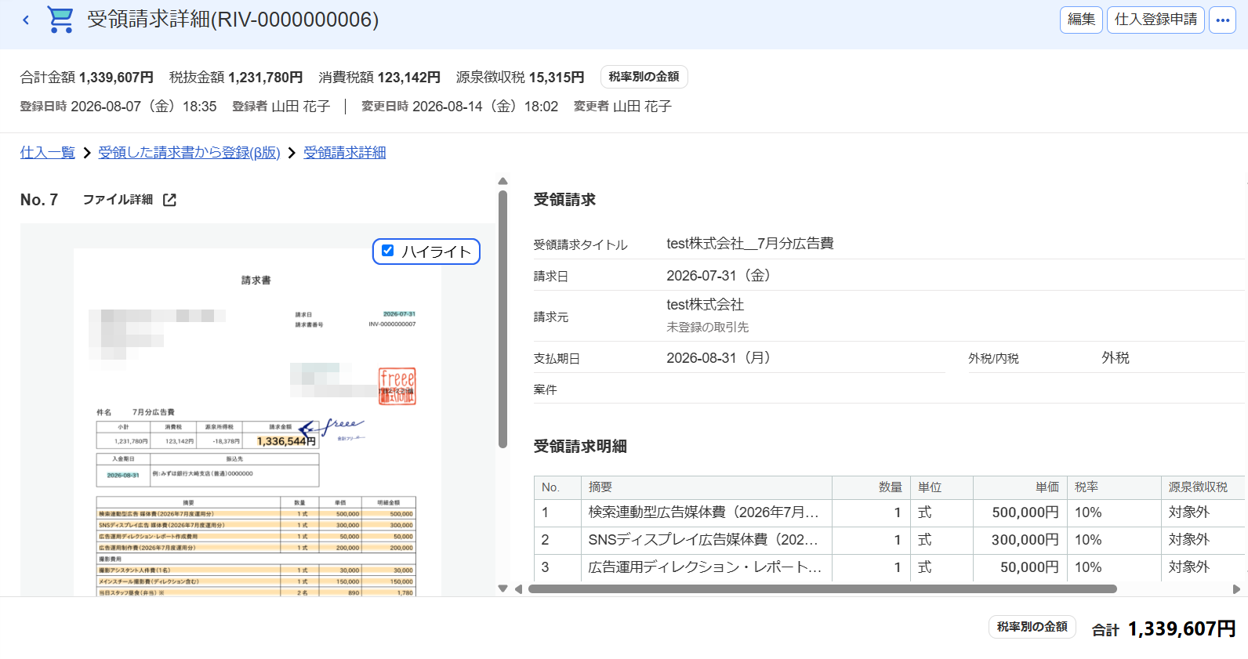Click 未登録の取引先 under the supplier name

(x=707, y=328)
